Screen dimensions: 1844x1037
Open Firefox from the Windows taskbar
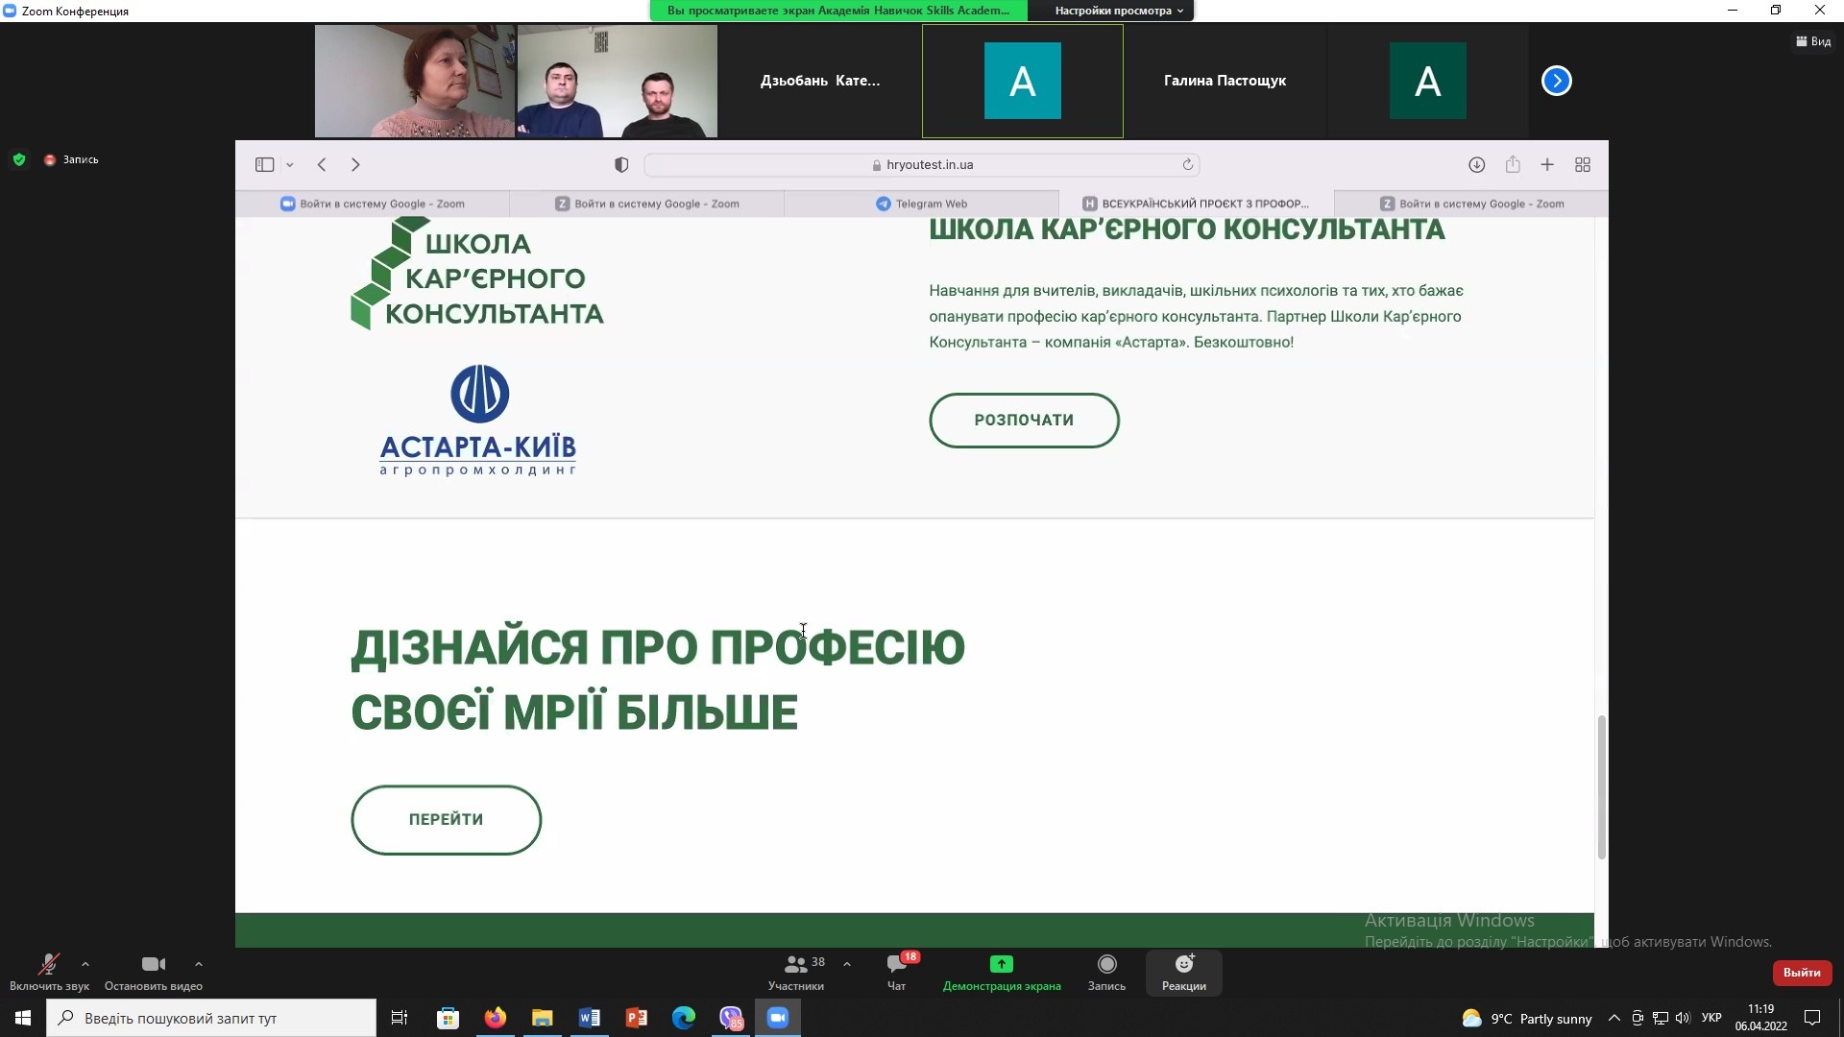pyautogui.click(x=496, y=1018)
